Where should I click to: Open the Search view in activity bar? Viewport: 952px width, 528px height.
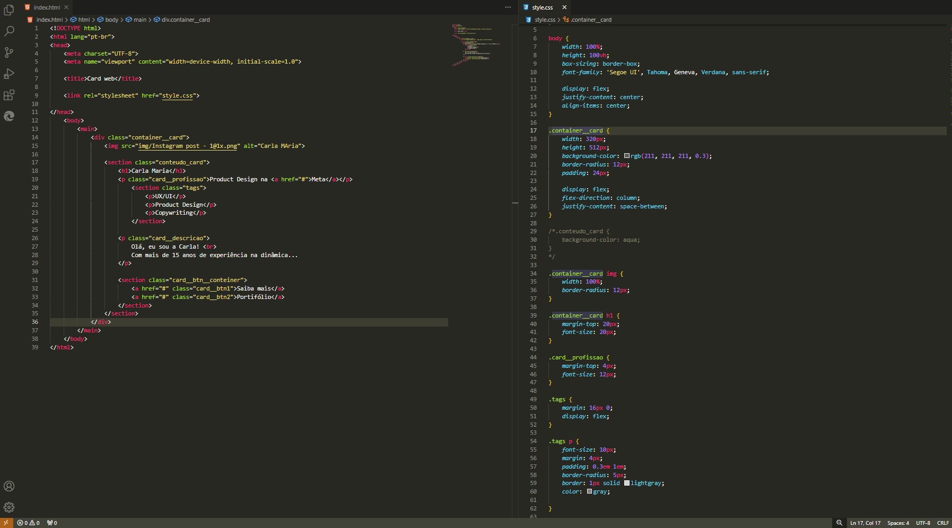(x=9, y=31)
